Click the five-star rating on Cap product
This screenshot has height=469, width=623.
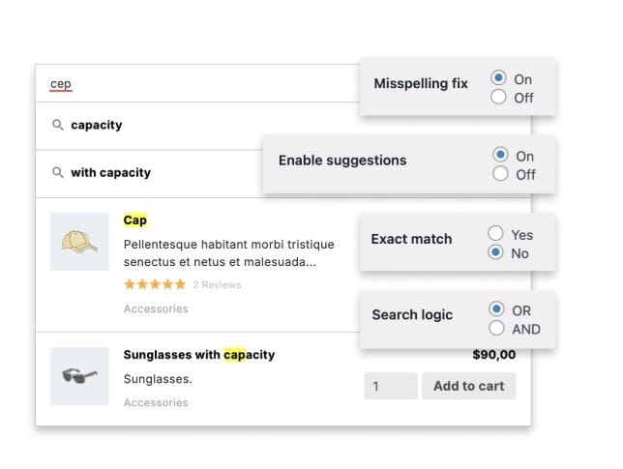point(154,284)
